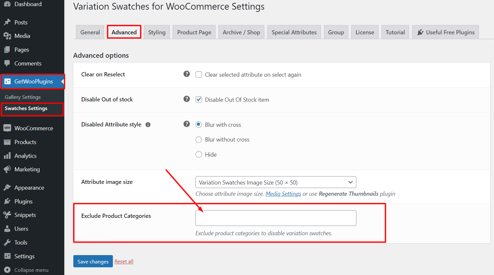Open the Archive / Shop tab
The image size is (494, 275).
[241, 32]
